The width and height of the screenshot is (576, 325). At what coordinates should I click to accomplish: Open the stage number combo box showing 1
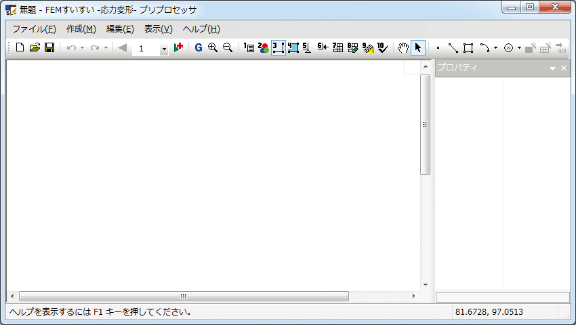point(150,49)
